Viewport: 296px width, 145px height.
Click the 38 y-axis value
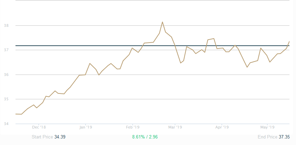(x=6, y=25)
